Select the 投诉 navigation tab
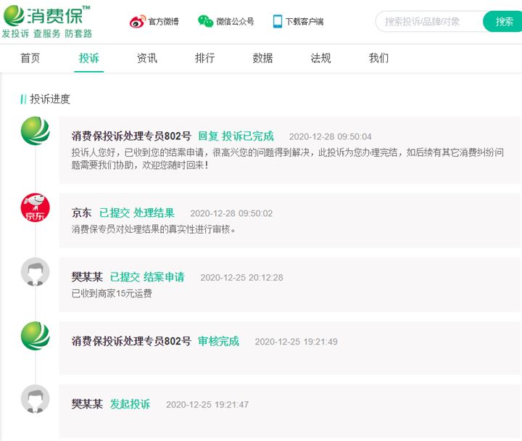522x441 pixels. click(x=89, y=58)
